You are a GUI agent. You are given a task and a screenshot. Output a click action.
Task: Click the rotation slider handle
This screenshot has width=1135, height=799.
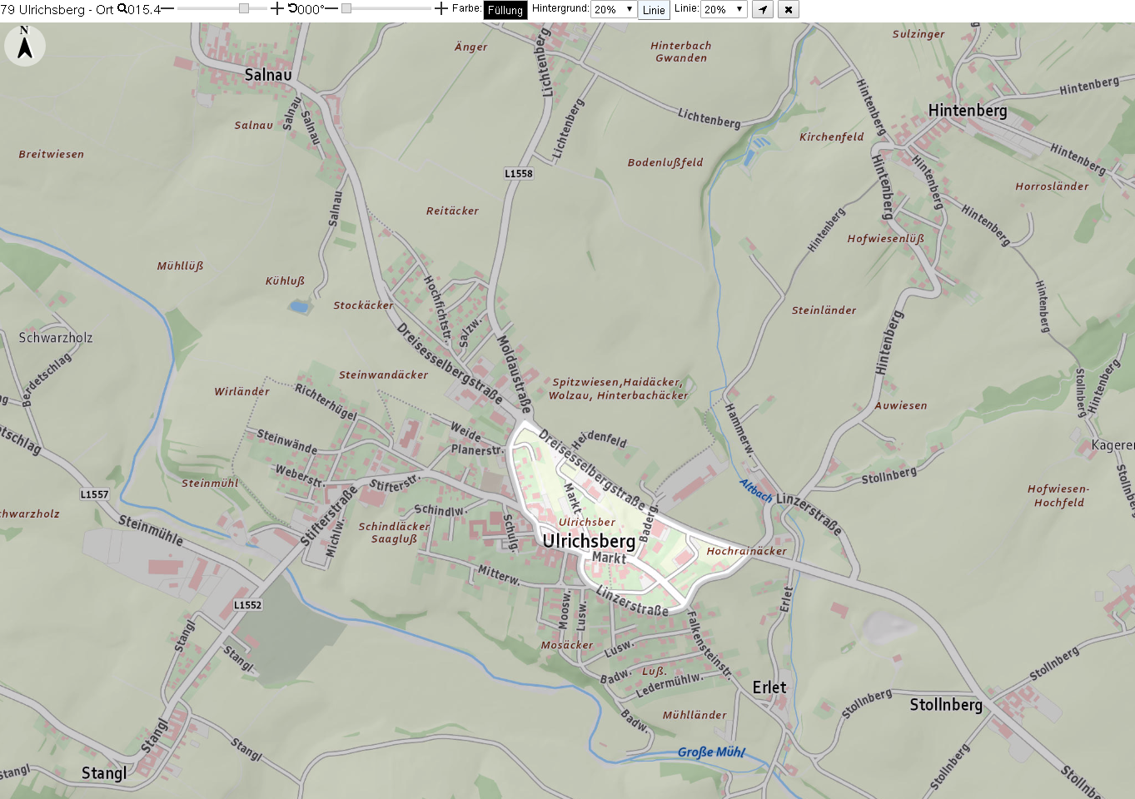click(x=346, y=8)
